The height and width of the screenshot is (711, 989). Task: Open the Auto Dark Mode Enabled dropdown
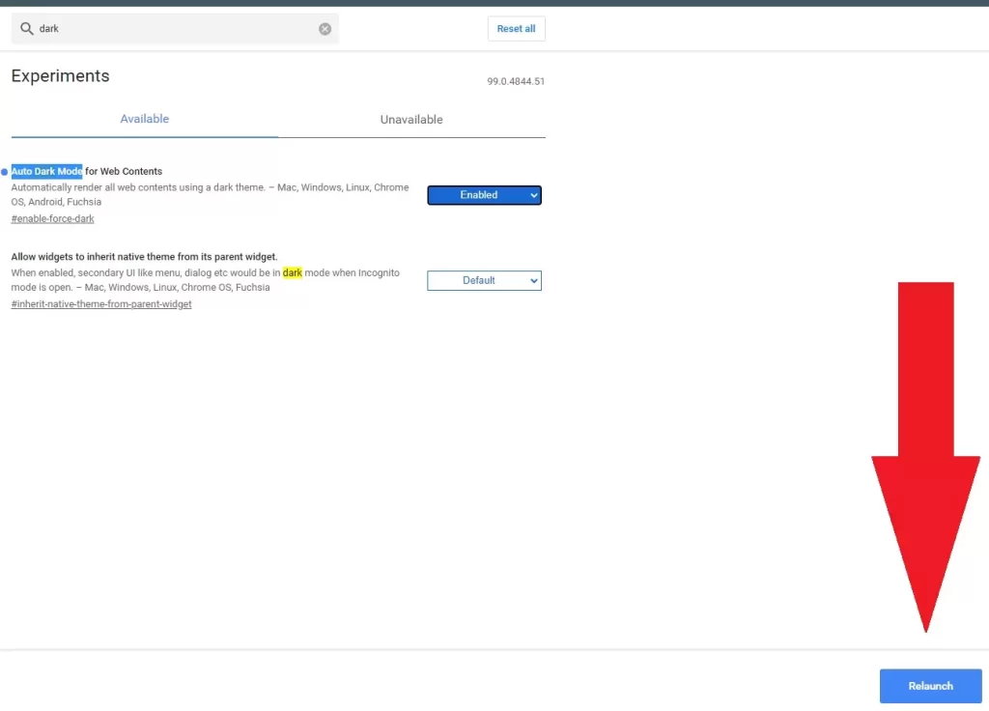coord(484,195)
